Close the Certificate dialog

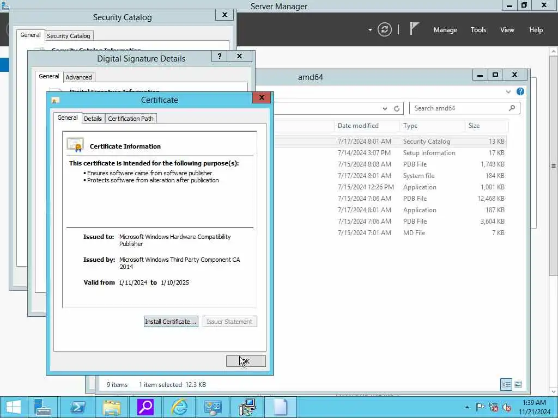pyautogui.click(x=262, y=97)
